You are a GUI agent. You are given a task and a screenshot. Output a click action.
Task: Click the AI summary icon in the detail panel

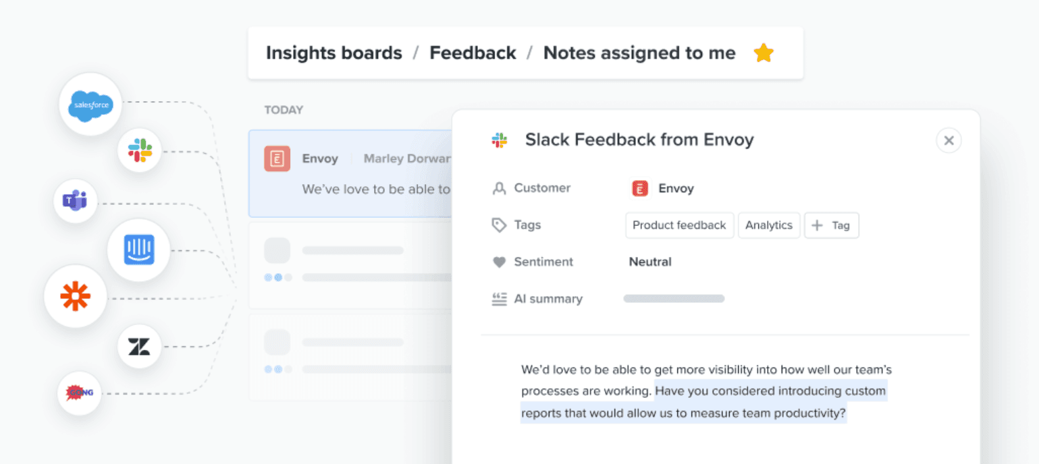(499, 298)
